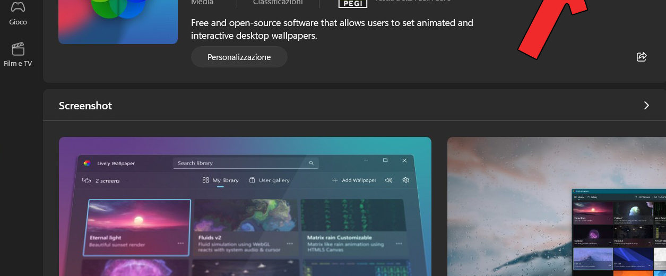Expand screenshots with the right chevron
Screen dimensions: 666x276
coord(646,106)
